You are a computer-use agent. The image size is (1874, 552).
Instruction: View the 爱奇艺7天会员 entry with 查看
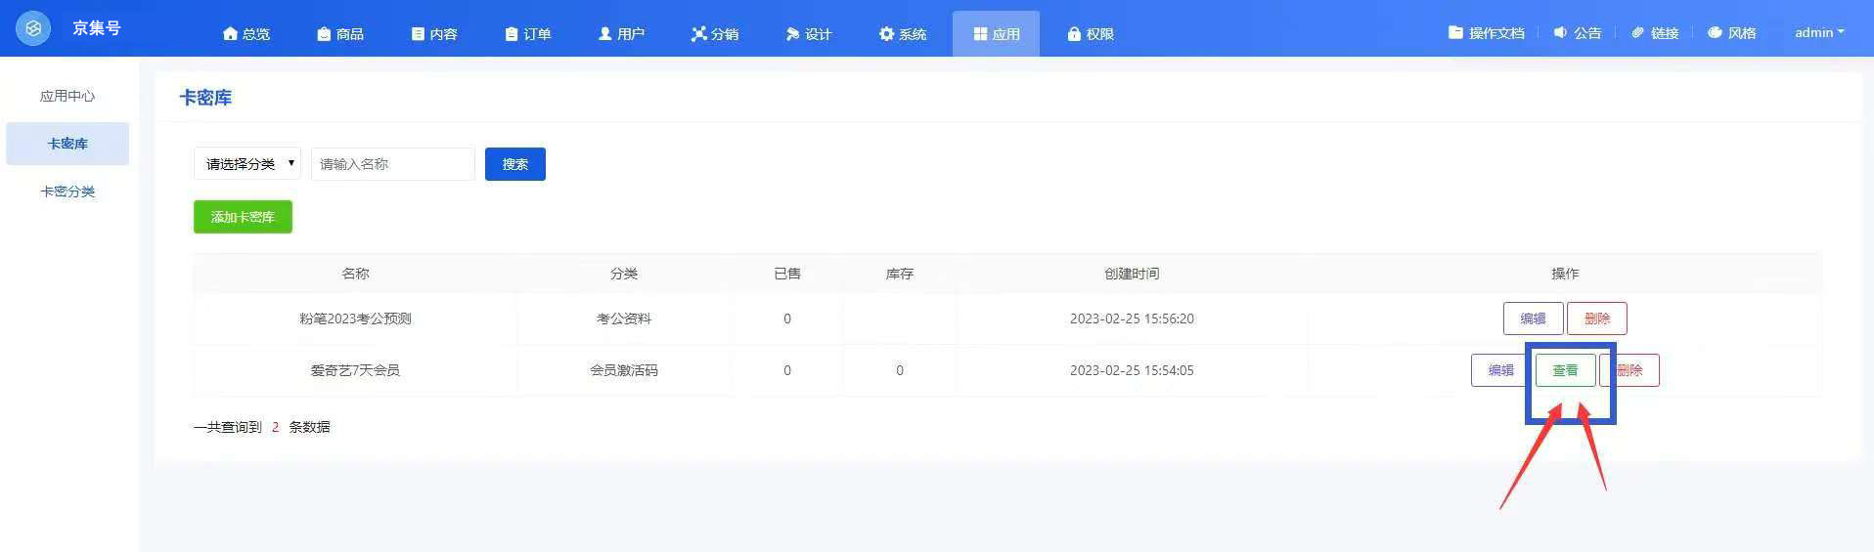1565,370
